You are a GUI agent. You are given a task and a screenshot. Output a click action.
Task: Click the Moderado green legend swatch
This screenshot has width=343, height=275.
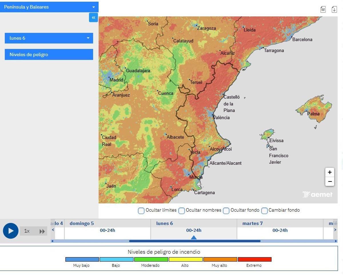(x=151, y=259)
